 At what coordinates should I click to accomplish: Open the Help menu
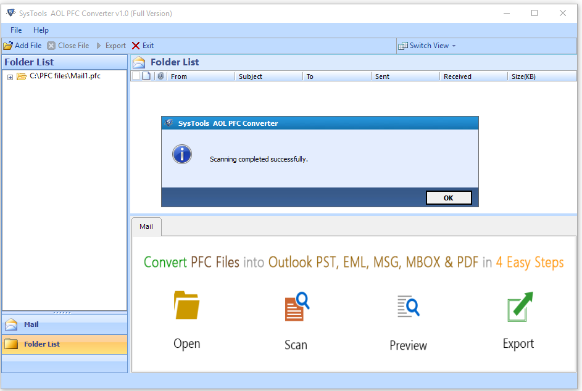pyautogui.click(x=41, y=30)
